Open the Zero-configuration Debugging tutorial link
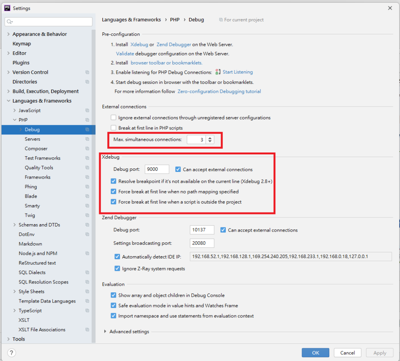Image resolution: width=400 pixels, height=361 pixels. pyautogui.click(x=219, y=92)
